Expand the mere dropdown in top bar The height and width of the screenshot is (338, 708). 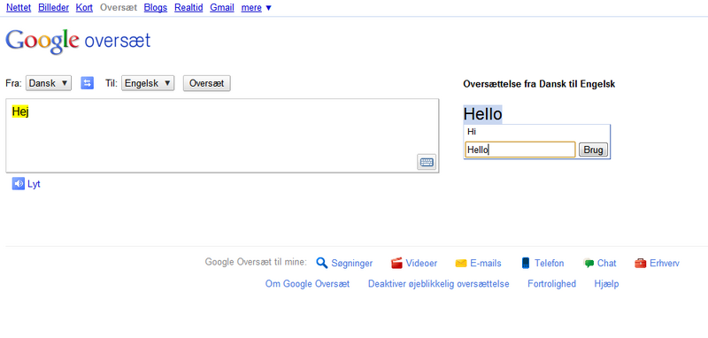pos(256,8)
